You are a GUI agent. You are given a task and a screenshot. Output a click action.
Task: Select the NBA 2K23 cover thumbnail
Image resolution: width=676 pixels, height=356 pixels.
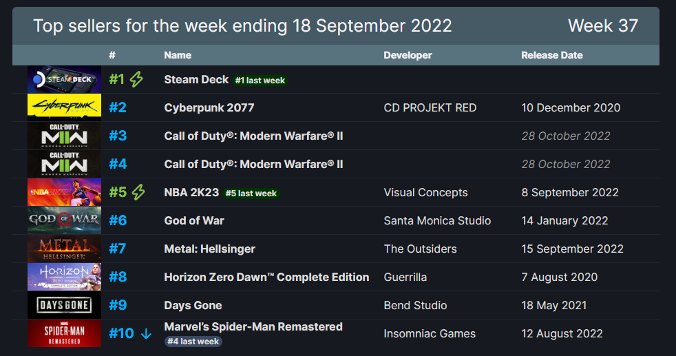tap(64, 192)
